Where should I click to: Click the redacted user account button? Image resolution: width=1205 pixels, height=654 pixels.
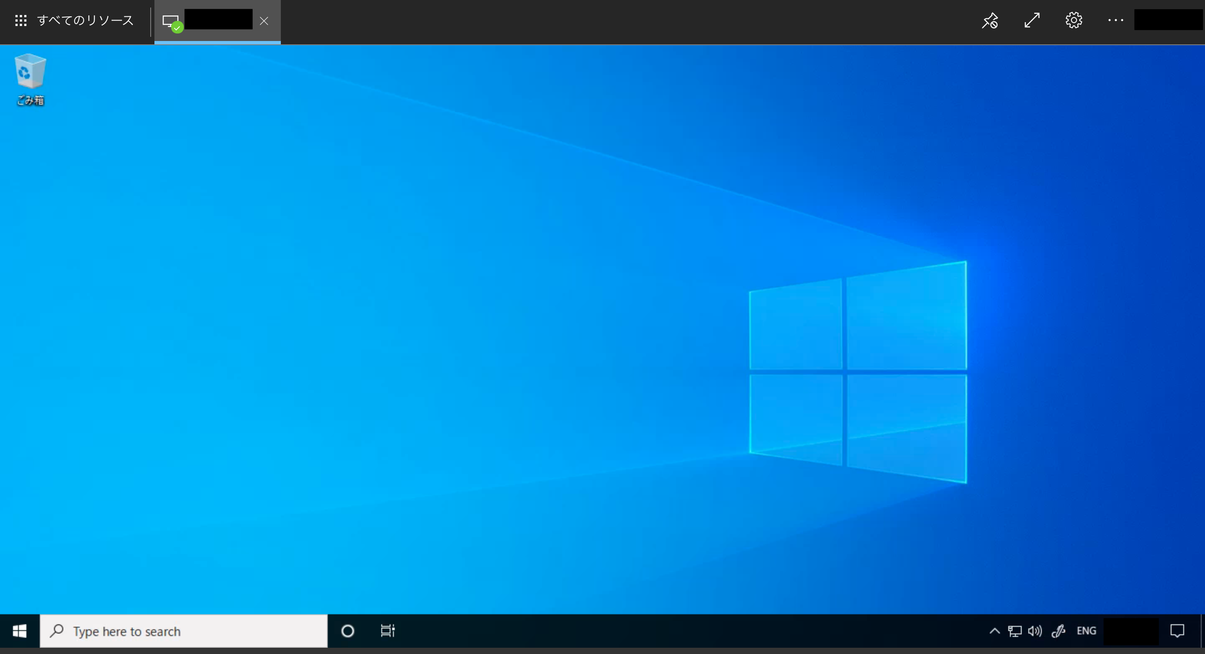point(1168,21)
